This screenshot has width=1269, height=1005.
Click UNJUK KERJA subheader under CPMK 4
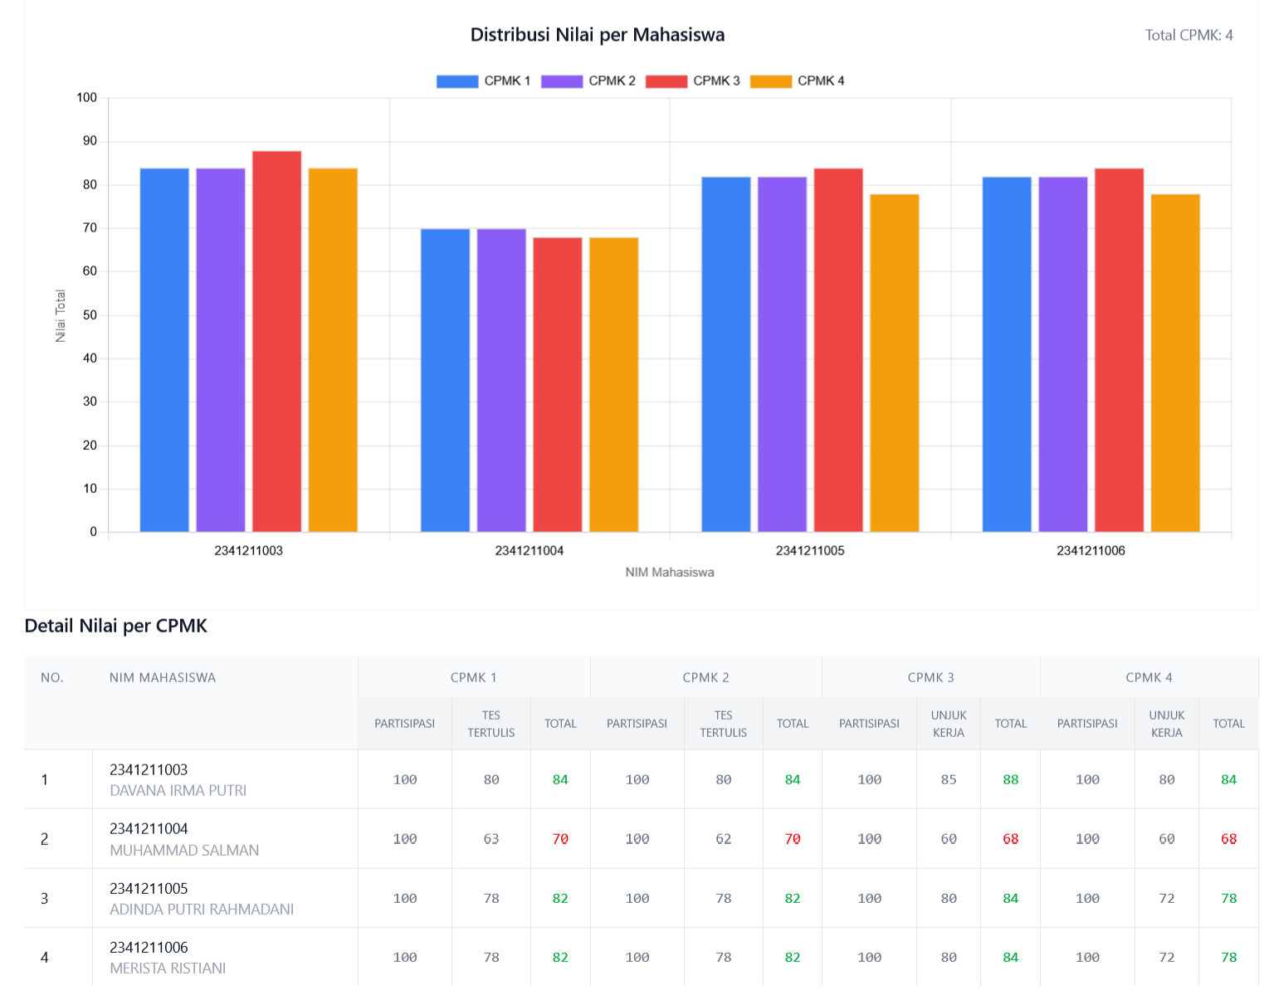pyautogui.click(x=1166, y=723)
